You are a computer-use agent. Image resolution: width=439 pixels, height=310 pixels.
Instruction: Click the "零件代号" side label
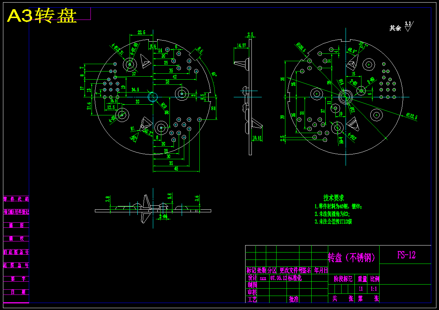[x=16, y=199]
